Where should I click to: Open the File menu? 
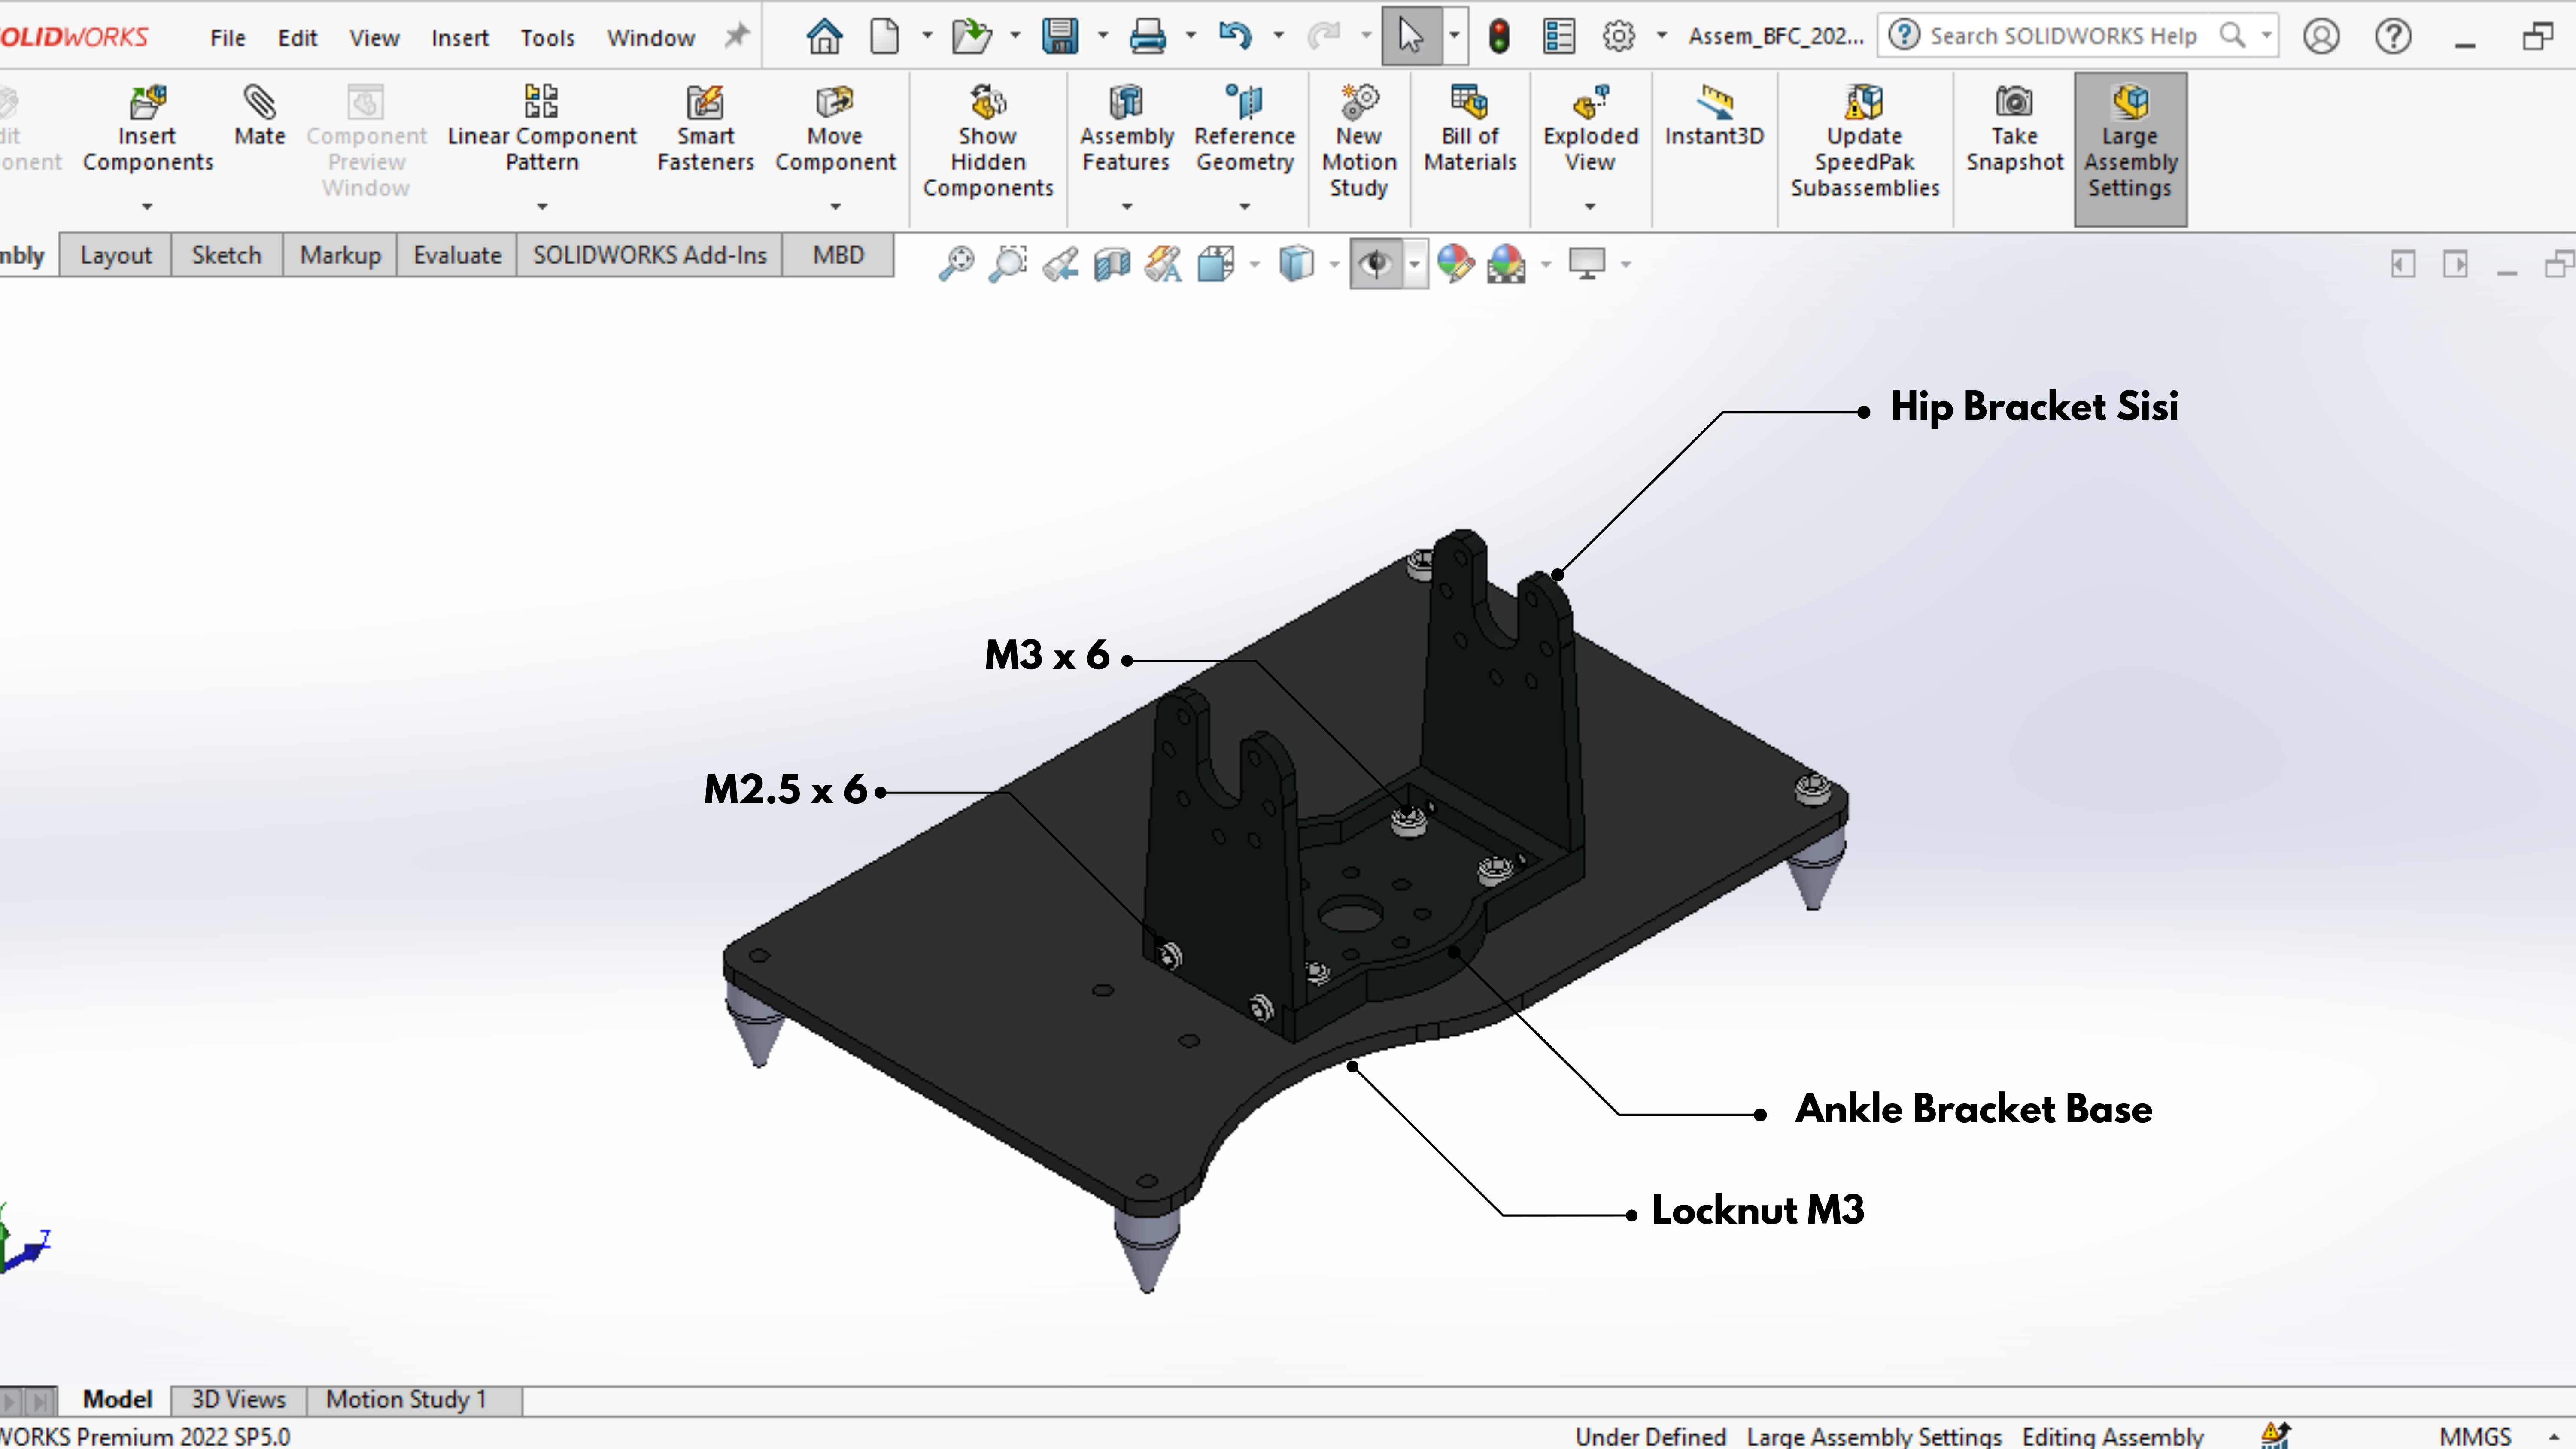pyautogui.click(x=227, y=38)
